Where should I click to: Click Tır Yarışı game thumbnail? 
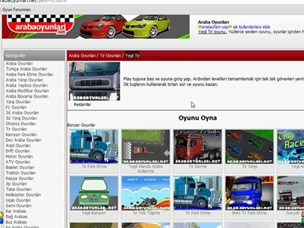pos(249,147)
